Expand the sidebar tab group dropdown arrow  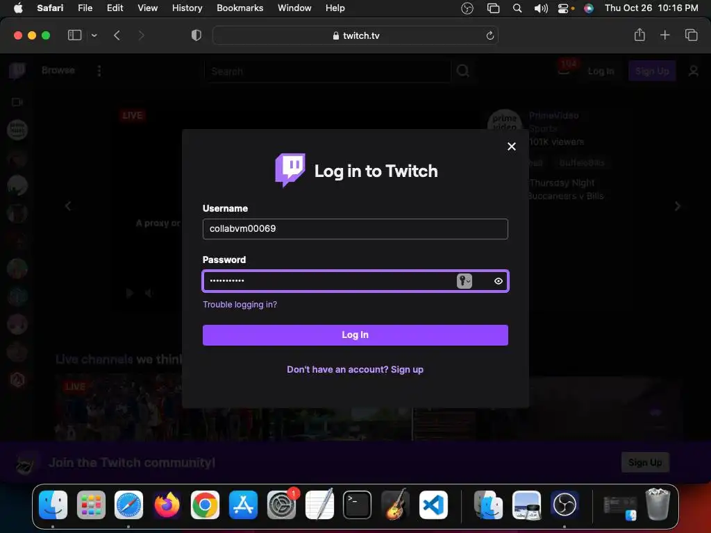(94, 35)
